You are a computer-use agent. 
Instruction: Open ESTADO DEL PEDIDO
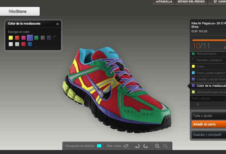click(191, 2)
